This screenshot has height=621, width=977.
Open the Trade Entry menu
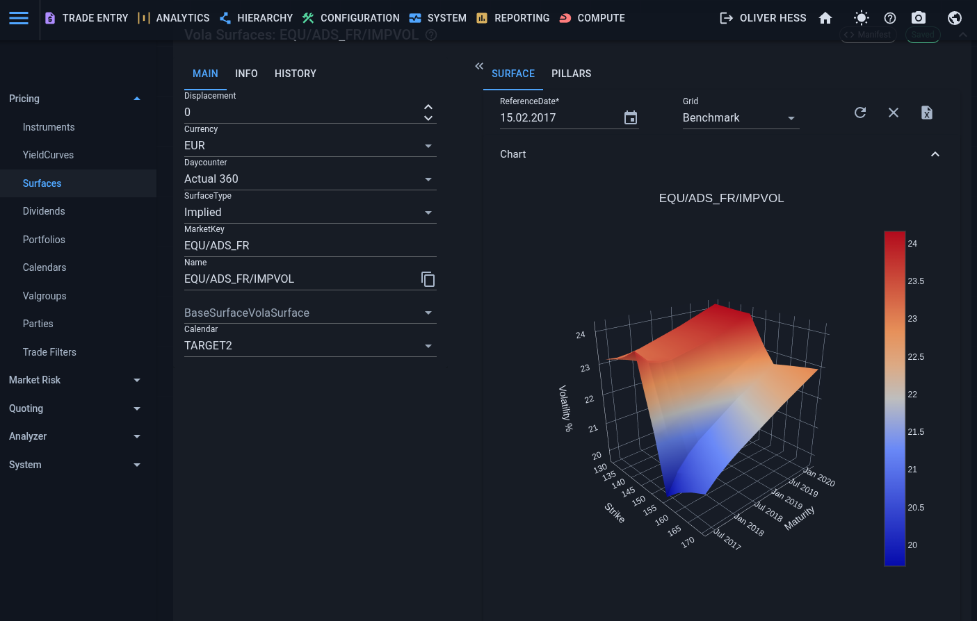[86, 18]
